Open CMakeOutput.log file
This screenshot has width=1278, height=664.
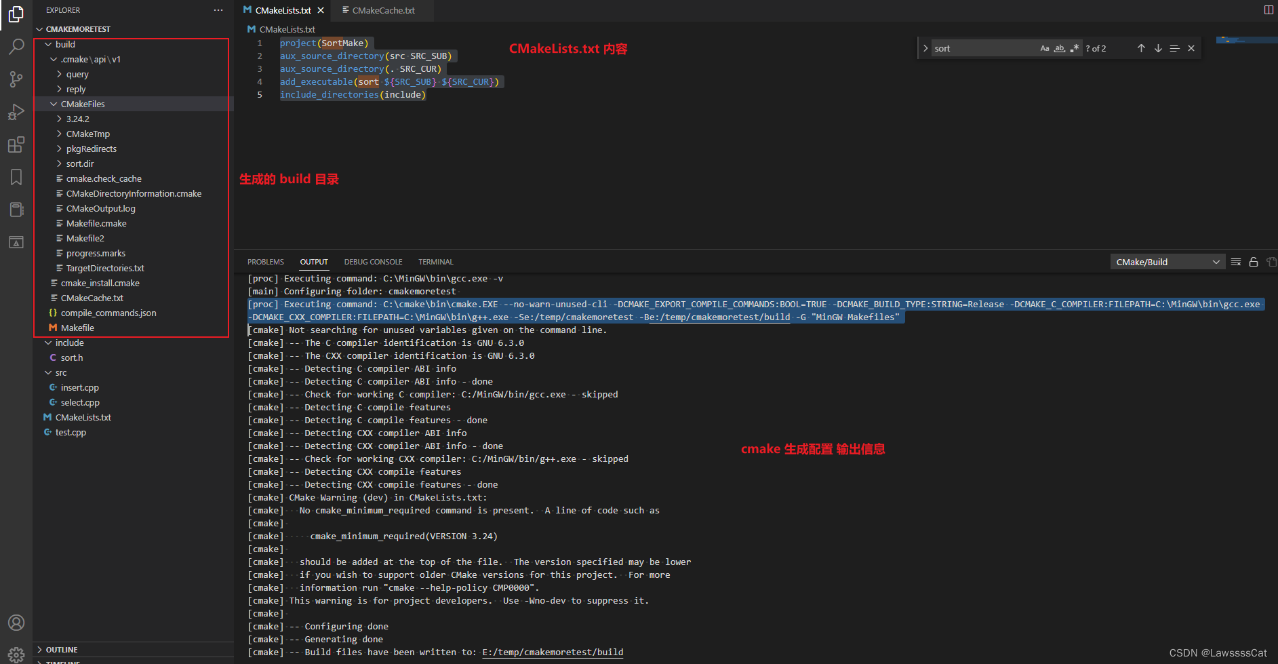point(133,208)
